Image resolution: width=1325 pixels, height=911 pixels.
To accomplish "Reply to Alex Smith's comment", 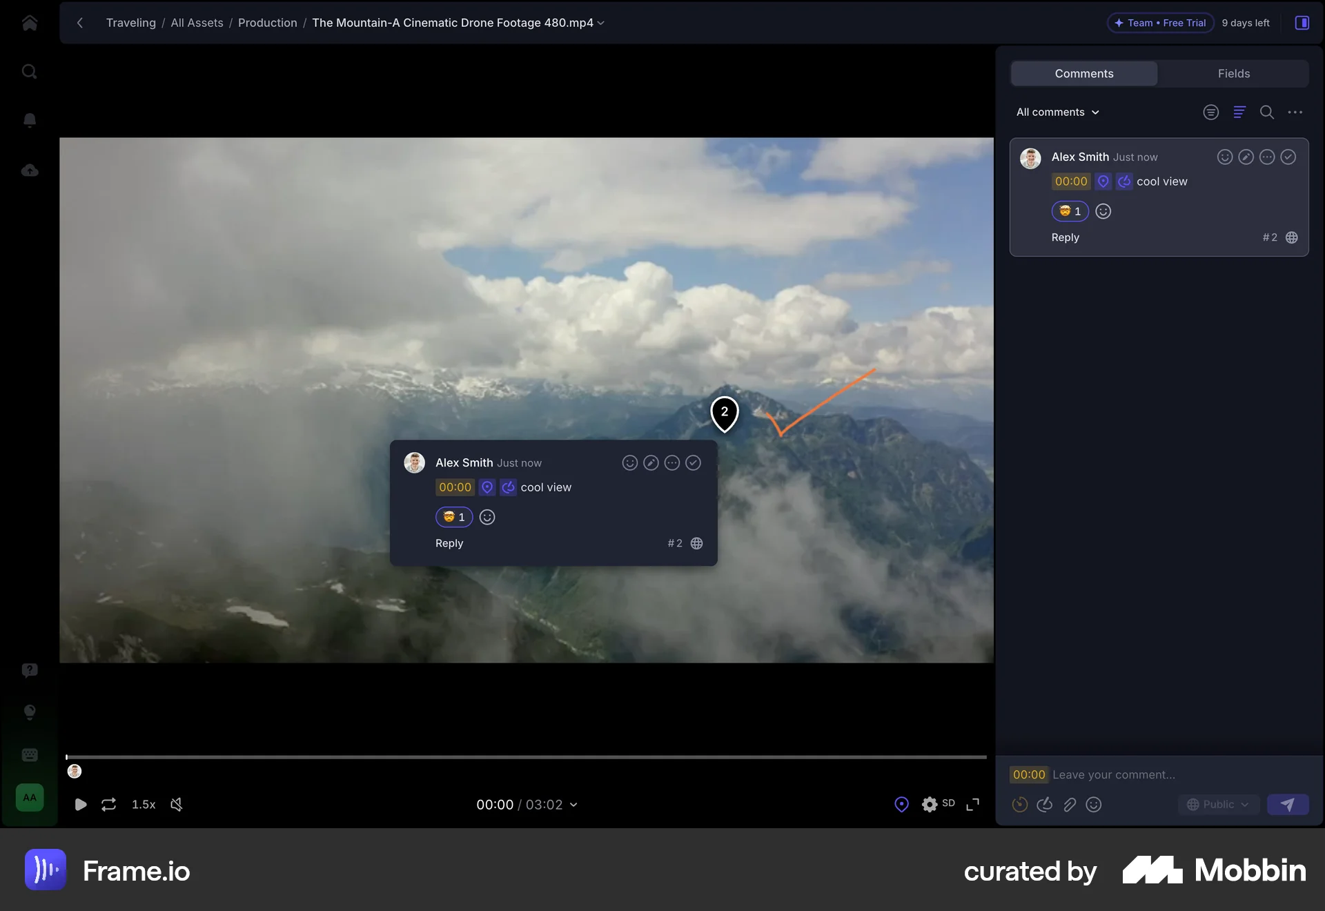I will [x=1065, y=237].
